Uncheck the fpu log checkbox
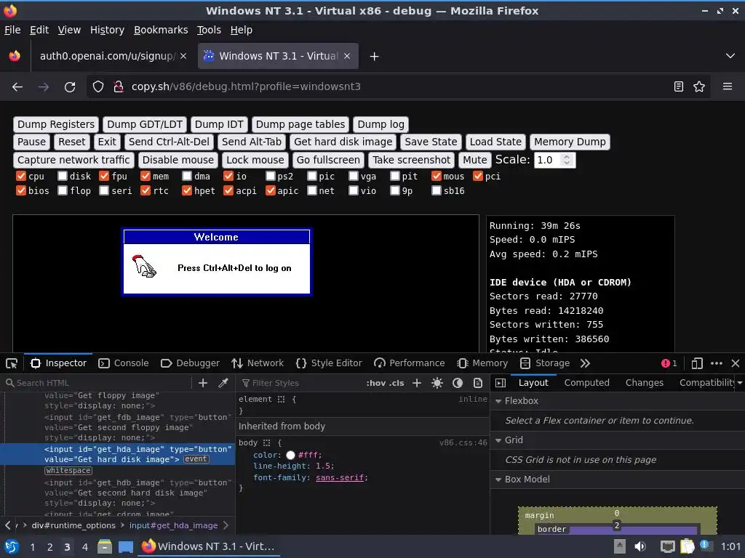Image resolution: width=745 pixels, height=558 pixels. (x=104, y=176)
